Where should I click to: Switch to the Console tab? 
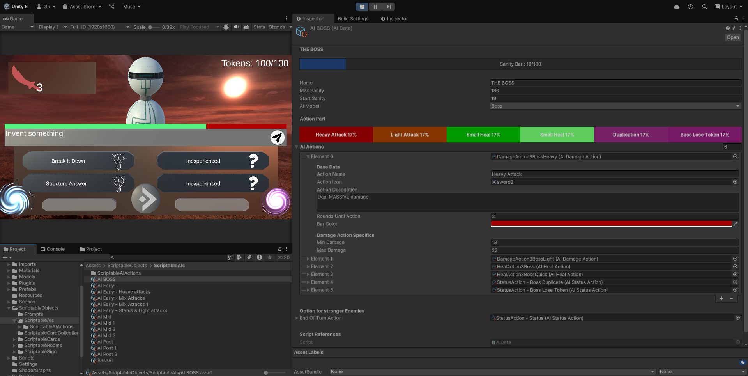point(53,249)
